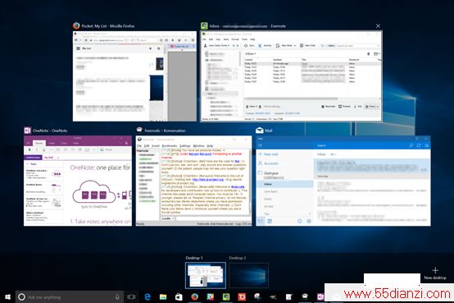Click the Ask me anything search box

[x=70, y=297]
